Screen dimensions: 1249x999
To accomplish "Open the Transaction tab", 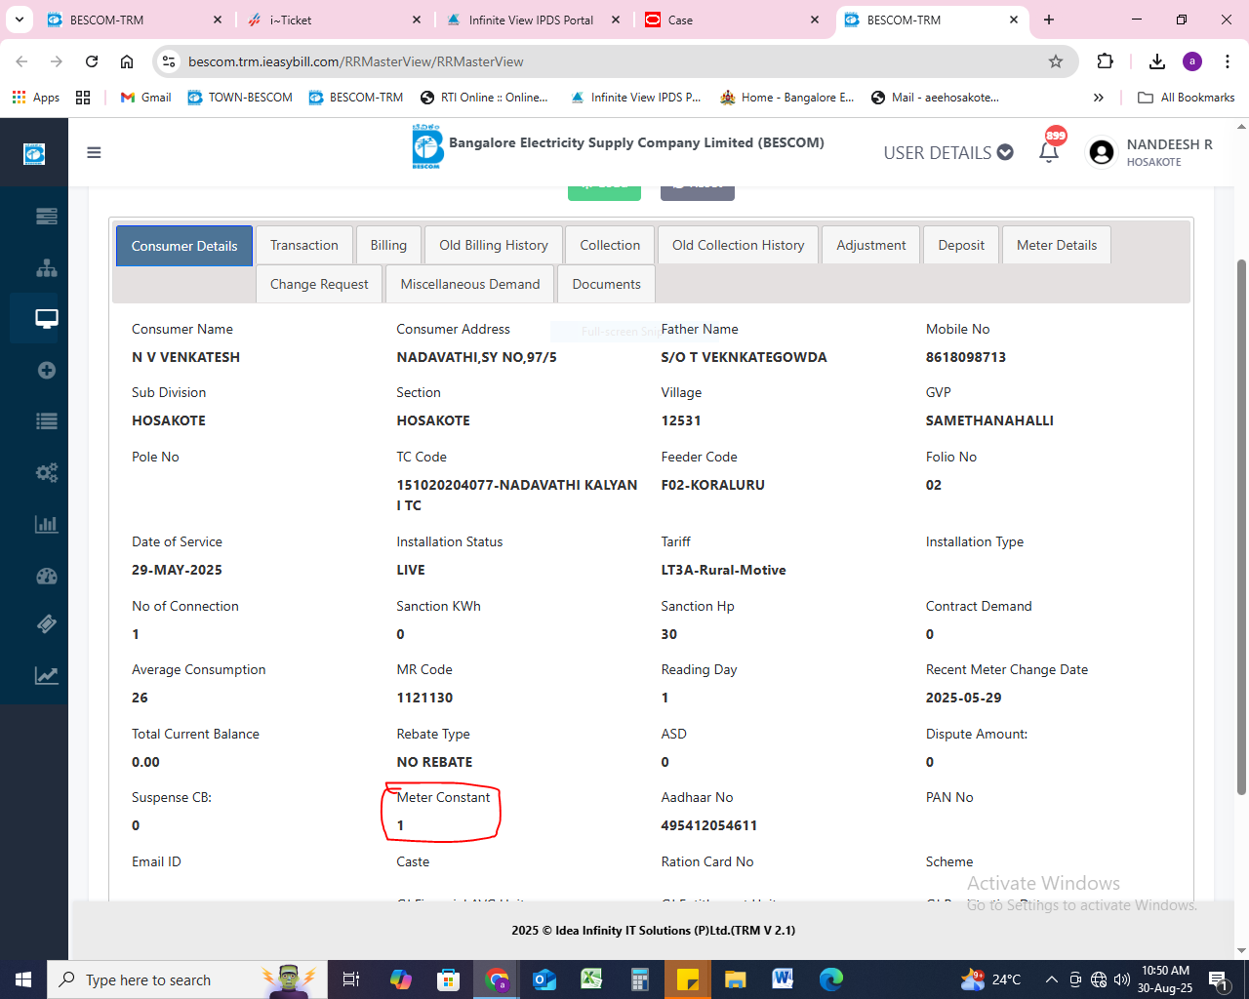I will click(x=304, y=245).
